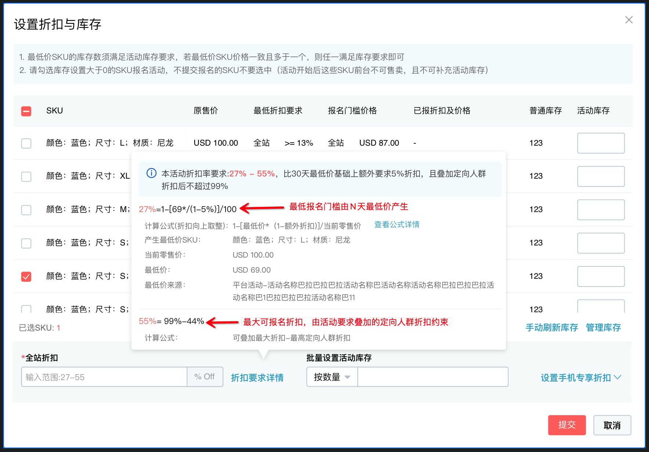Click 123 stock value in first row
This screenshot has width=649, height=452.
(x=536, y=143)
